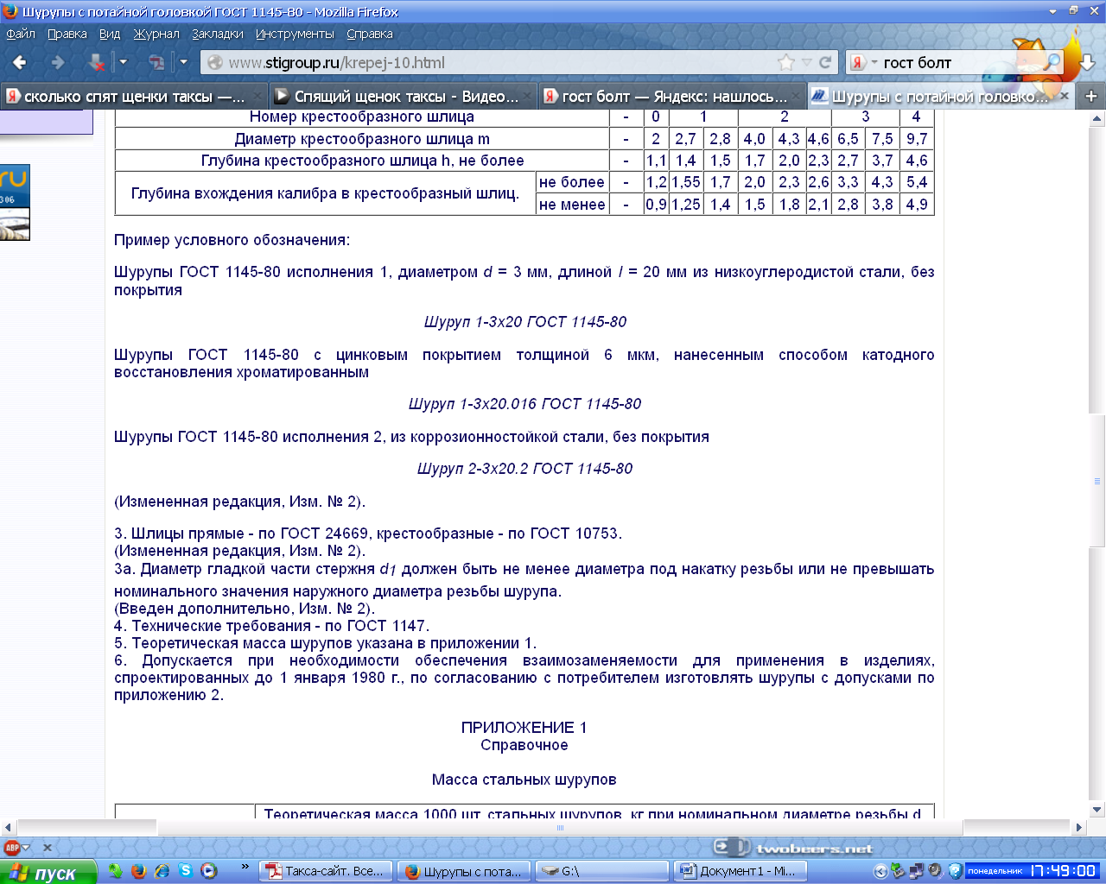Close the 'сколько спят щенки таксы' tab

[x=257, y=97]
